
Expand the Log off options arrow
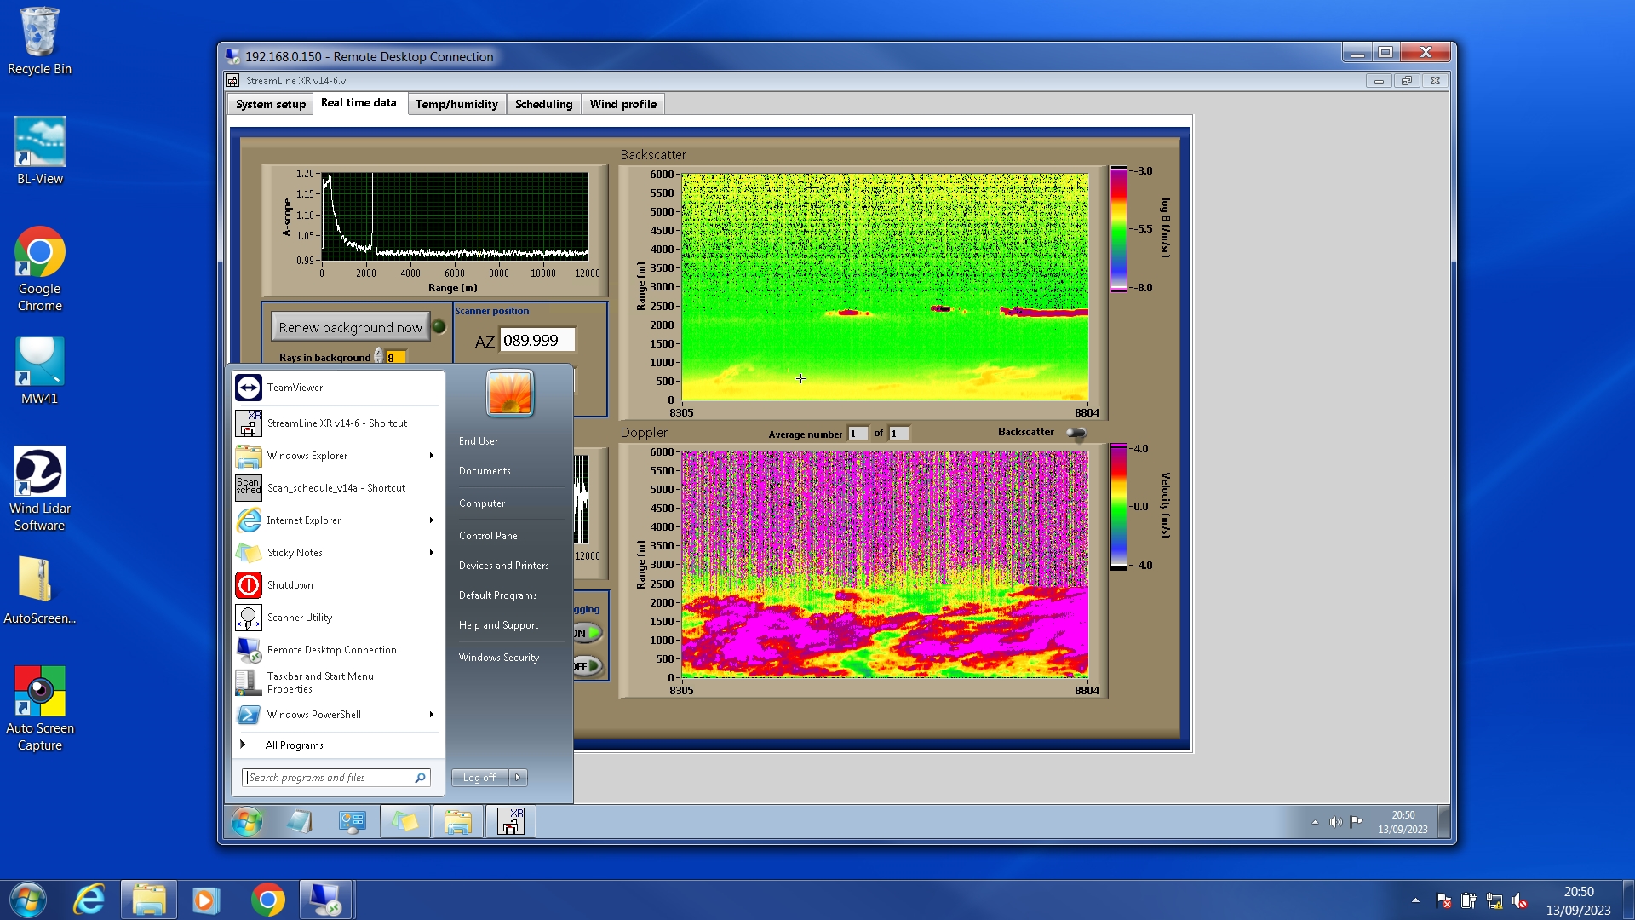[518, 778]
